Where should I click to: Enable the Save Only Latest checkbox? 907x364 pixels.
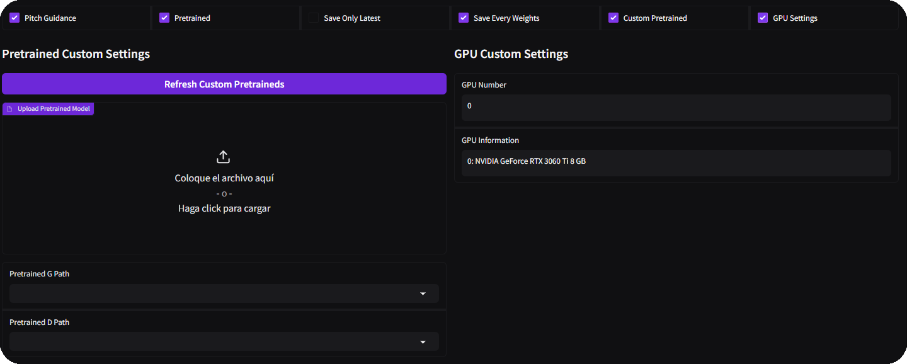[x=314, y=18]
